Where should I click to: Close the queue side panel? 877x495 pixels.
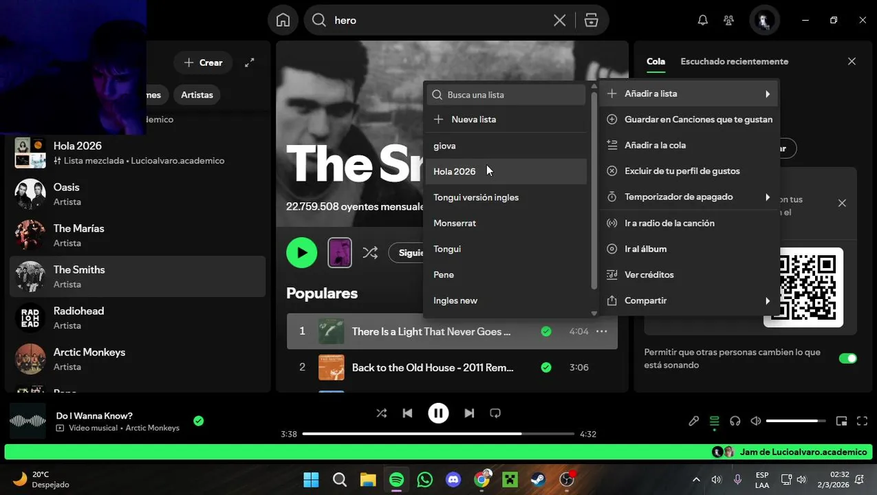(852, 61)
